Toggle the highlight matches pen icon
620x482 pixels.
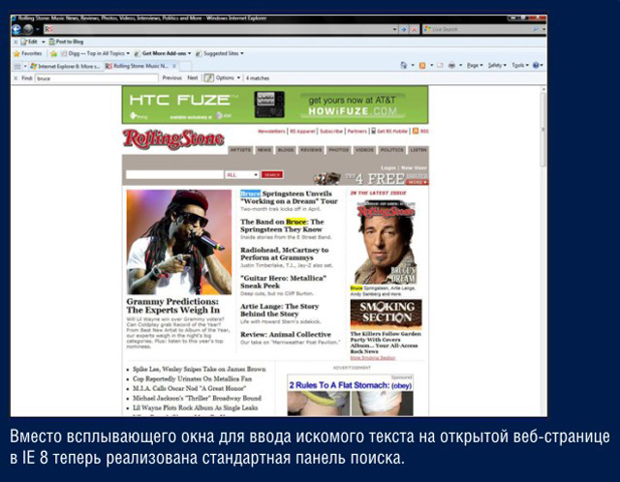coord(209,77)
